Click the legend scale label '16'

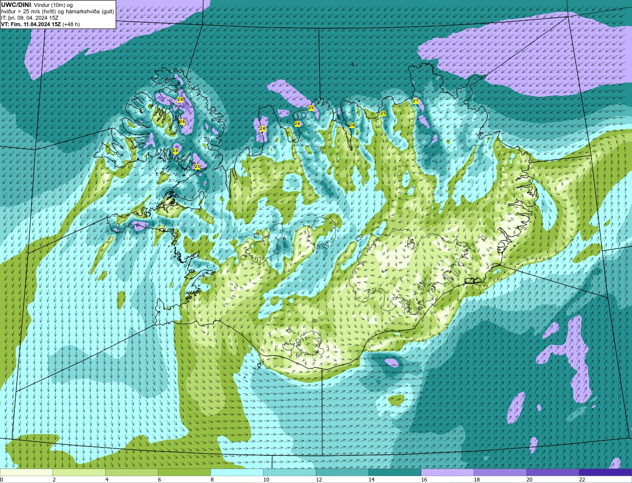coord(424,480)
